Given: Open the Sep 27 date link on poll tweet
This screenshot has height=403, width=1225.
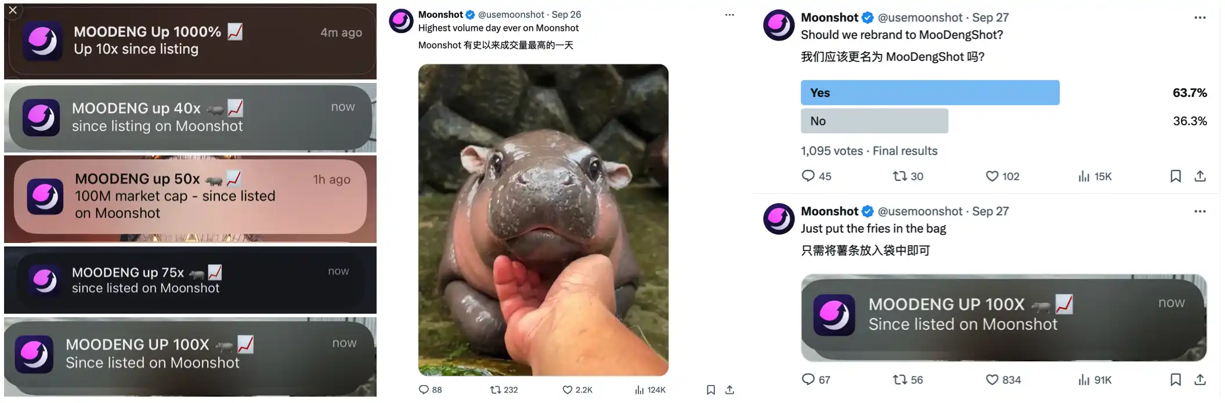Looking at the screenshot, I should pos(990,18).
